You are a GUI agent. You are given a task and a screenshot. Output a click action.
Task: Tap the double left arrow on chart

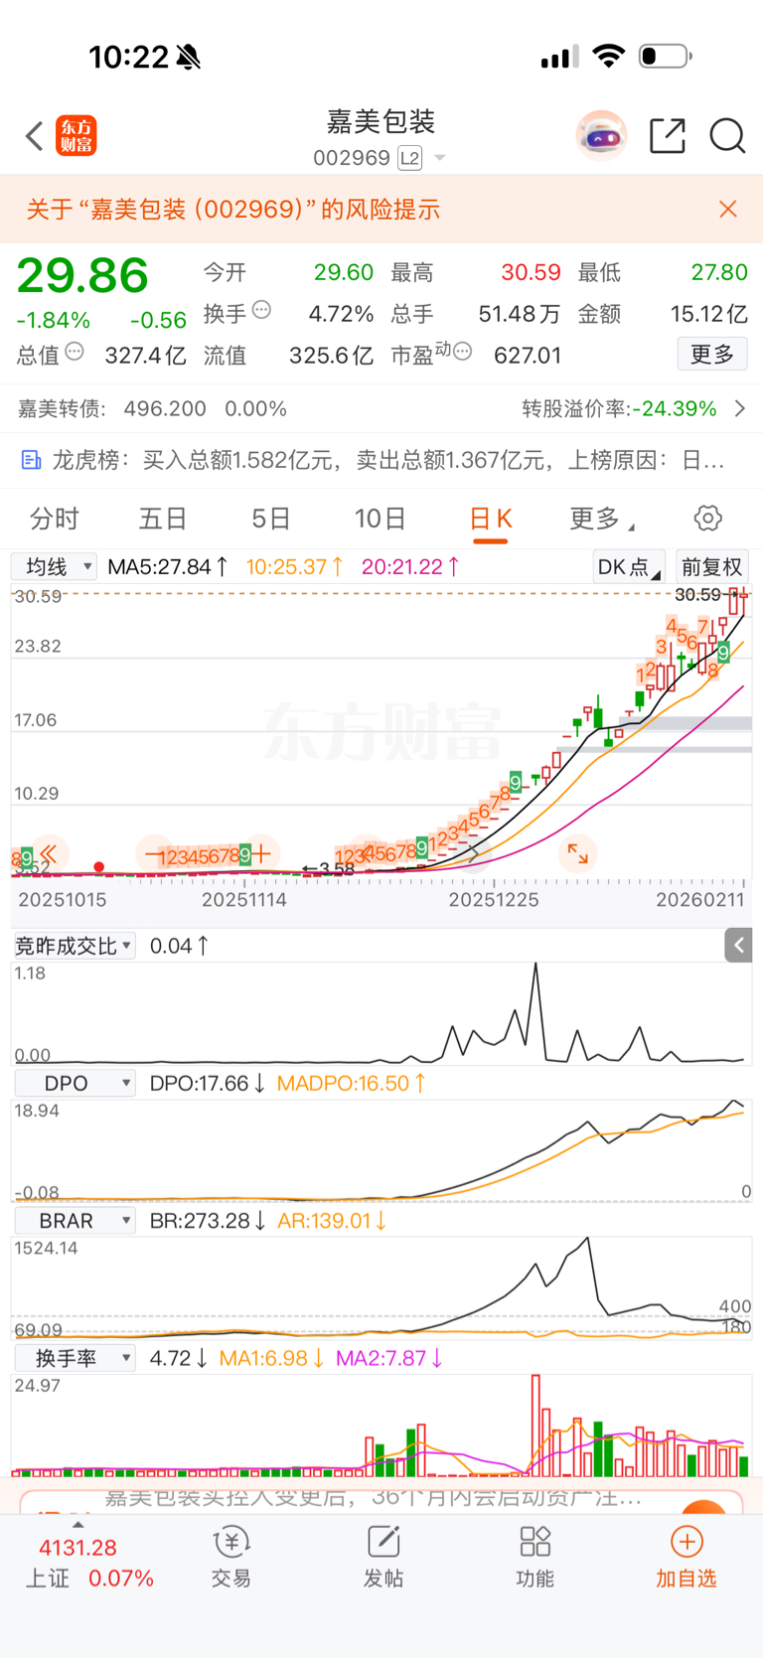click(49, 853)
